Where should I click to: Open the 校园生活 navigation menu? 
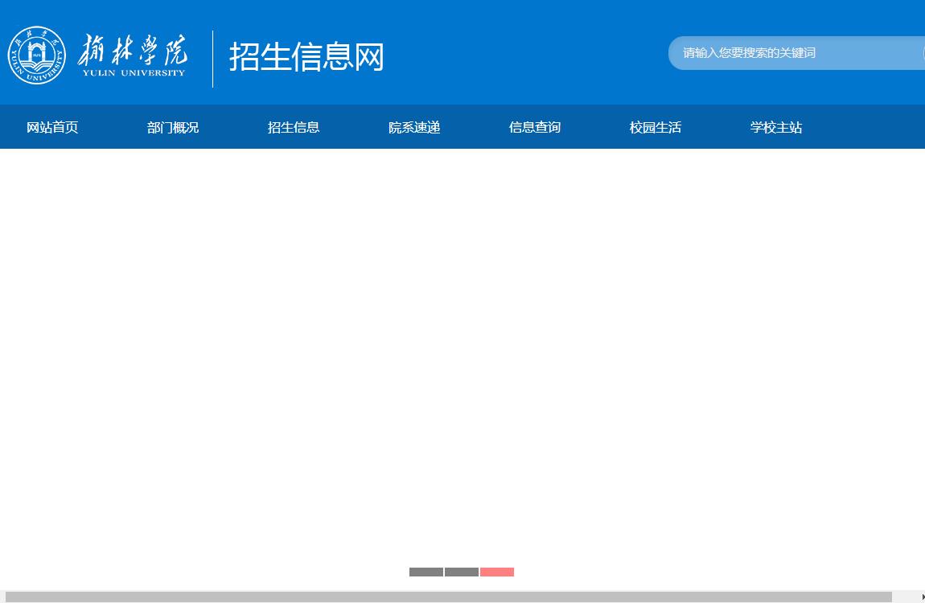pos(656,127)
